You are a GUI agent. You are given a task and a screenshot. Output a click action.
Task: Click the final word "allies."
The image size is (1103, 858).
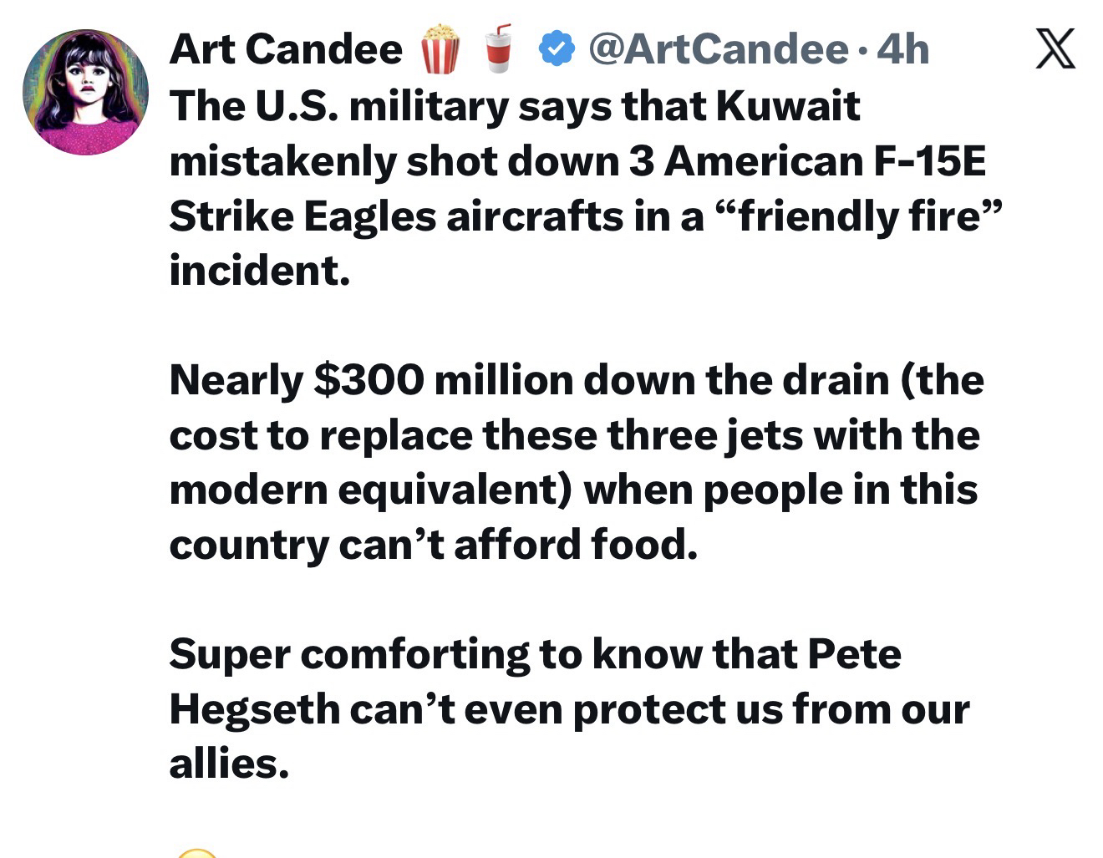pyautogui.click(x=229, y=764)
